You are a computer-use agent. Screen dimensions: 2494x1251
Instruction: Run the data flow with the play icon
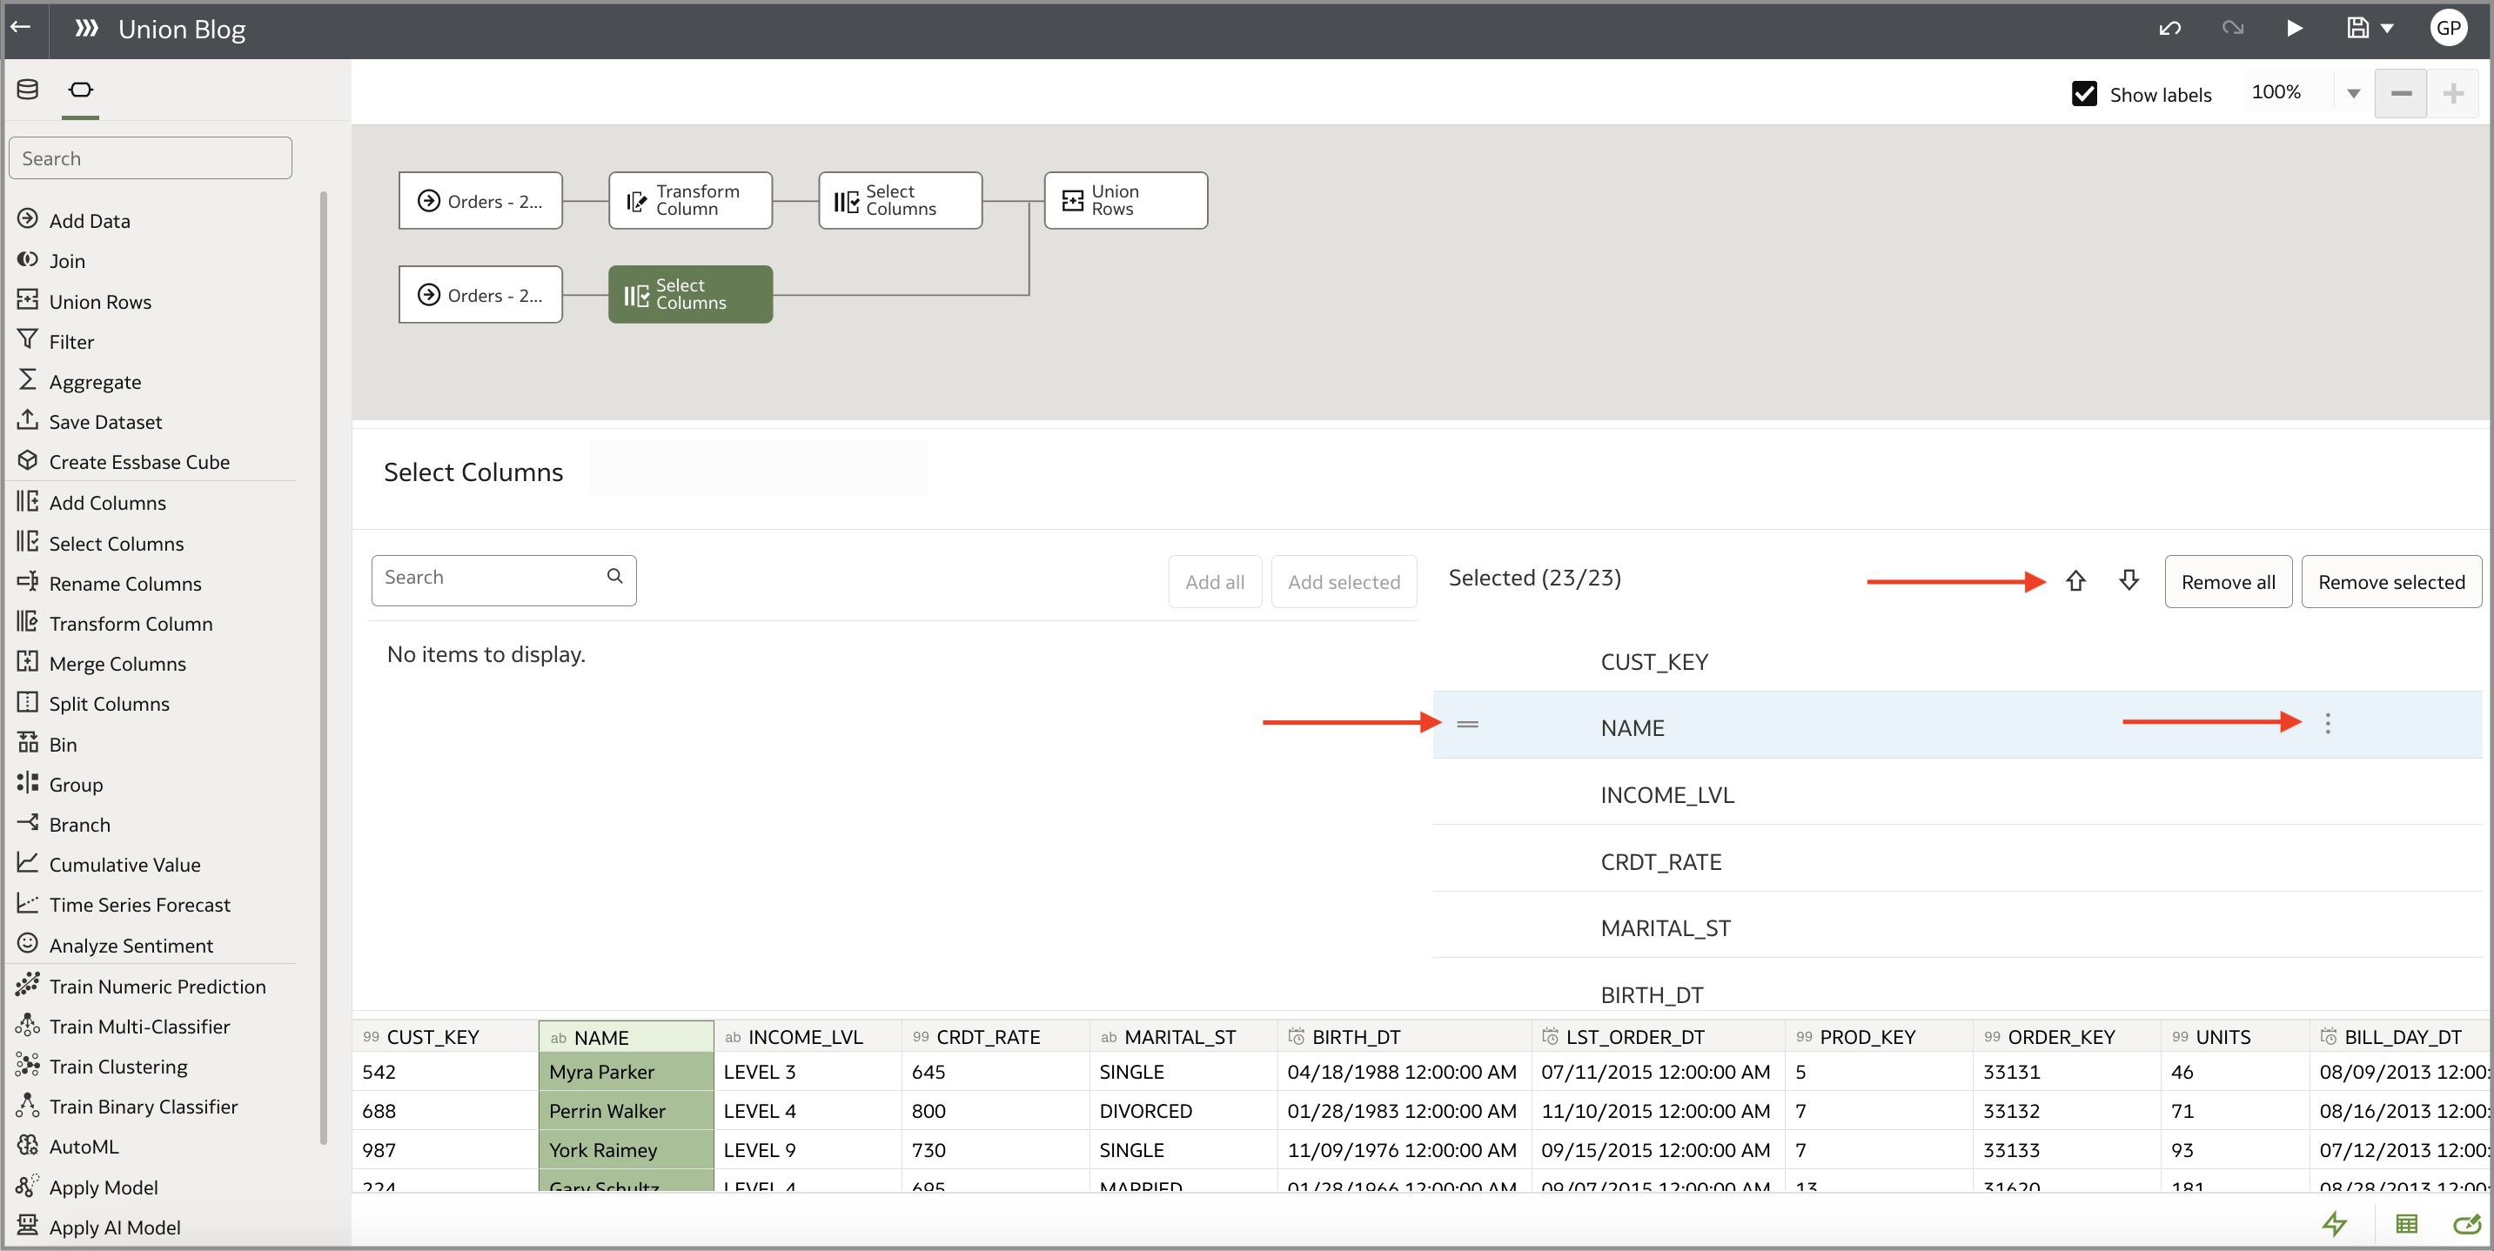2295,28
